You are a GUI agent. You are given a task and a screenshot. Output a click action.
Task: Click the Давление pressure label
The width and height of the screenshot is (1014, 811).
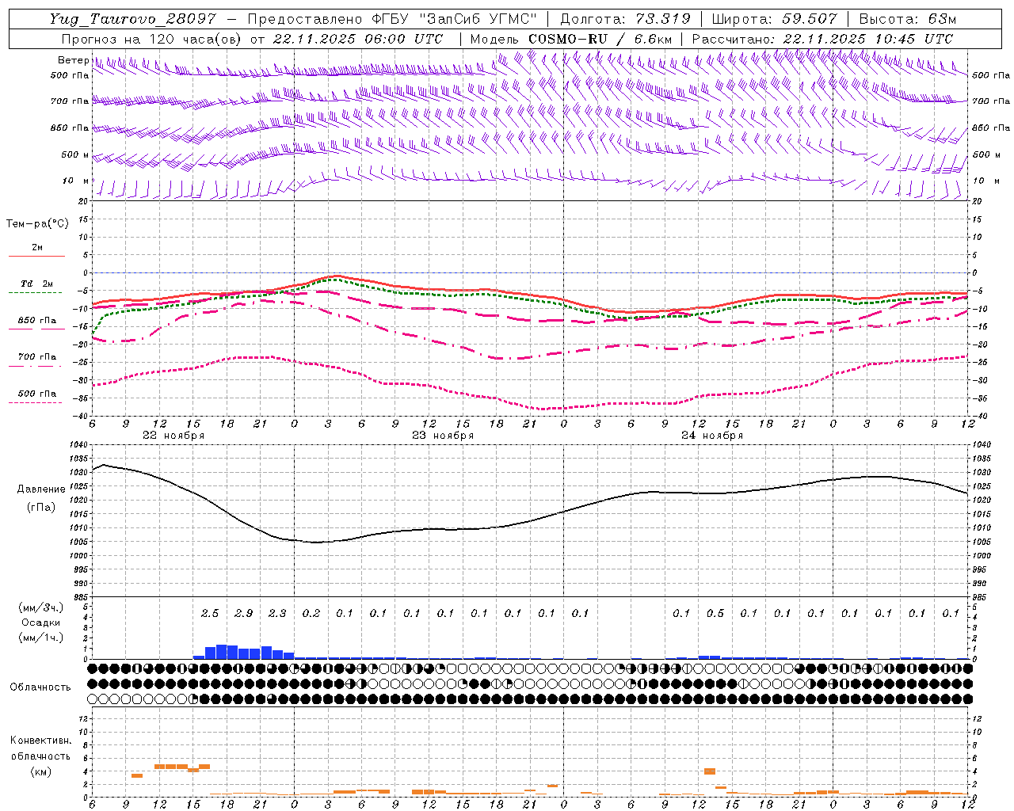pyautogui.click(x=41, y=489)
